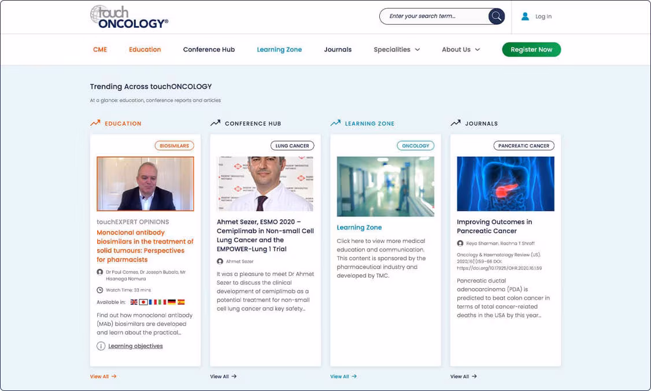Open the touchONCOLOGY logo home link
651x391 pixels.
coord(129,17)
